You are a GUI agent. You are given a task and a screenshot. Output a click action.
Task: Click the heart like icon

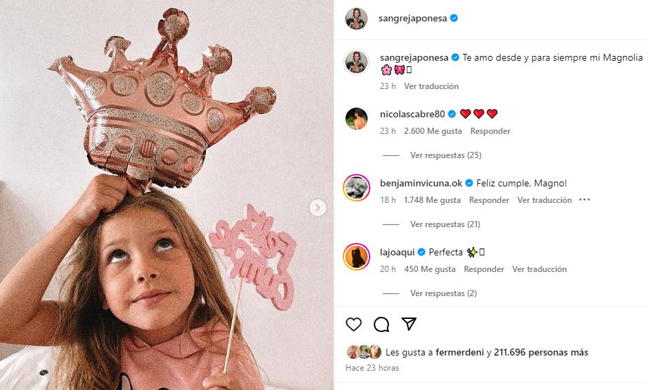pos(354,324)
